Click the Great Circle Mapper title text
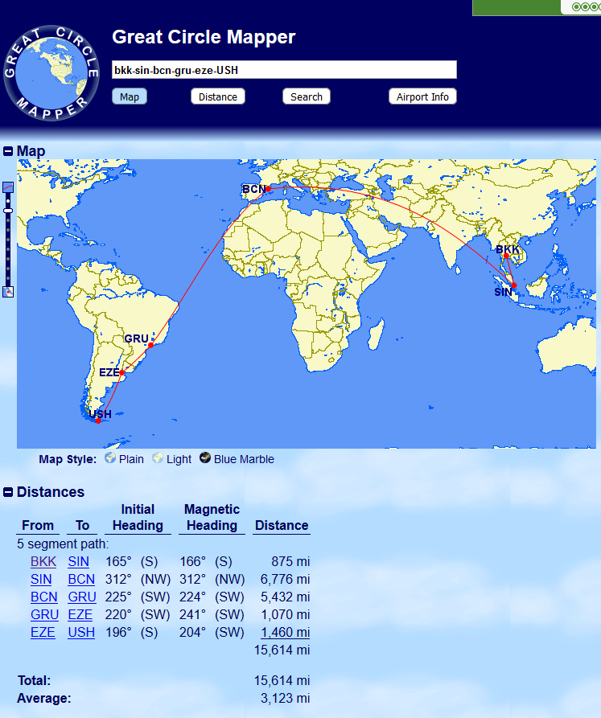601x718 pixels. [204, 37]
